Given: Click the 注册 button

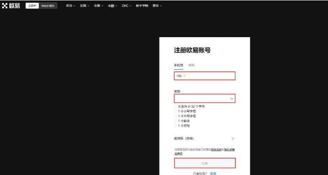Looking at the screenshot, I should [x=205, y=163].
